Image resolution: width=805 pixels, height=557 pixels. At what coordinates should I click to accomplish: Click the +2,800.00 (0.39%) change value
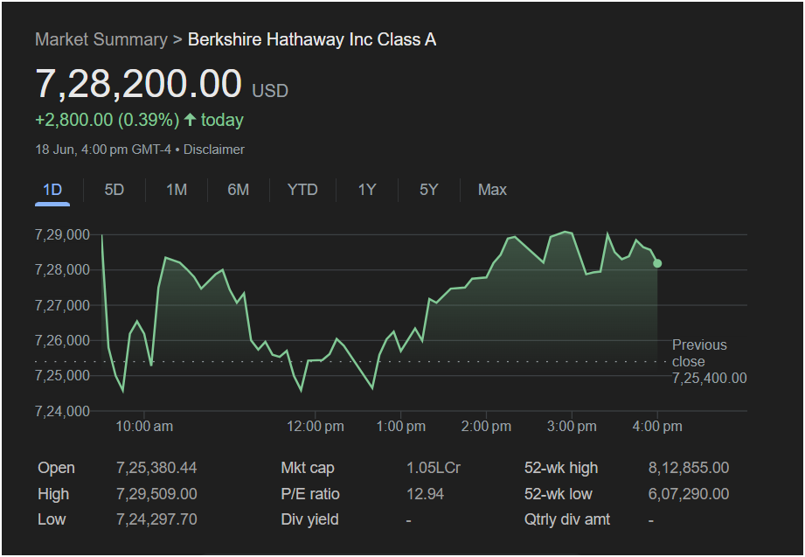pyautogui.click(x=107, y=120)
